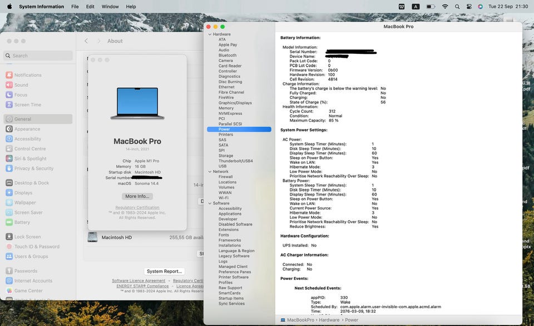Select Graphics/Displays in the Hardware list
Screen dimensions: 534x326
(235, 103)
